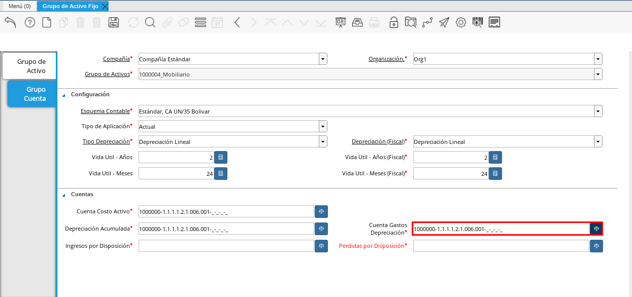Open the Depreciación (Fiscal) dropdown
The width and height of the screenshot is (632, 297).
pyautogui.click(x=598, y=142)
